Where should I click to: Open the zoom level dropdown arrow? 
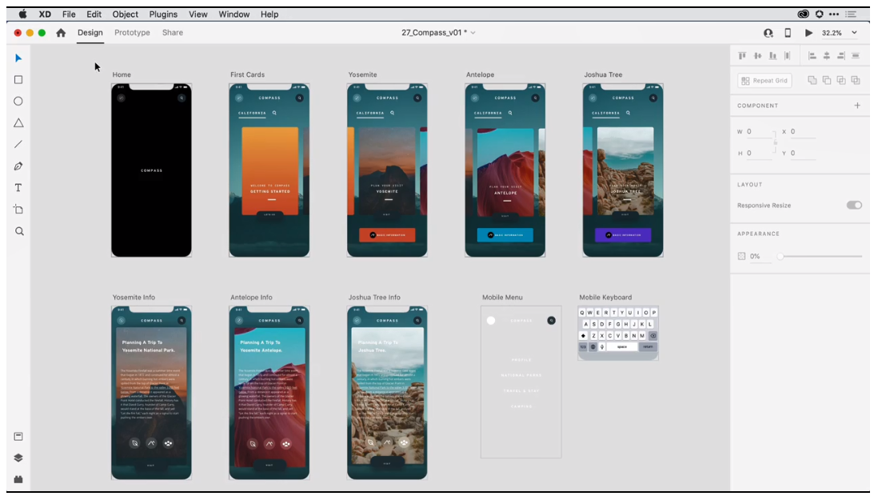tap(854, 33)
